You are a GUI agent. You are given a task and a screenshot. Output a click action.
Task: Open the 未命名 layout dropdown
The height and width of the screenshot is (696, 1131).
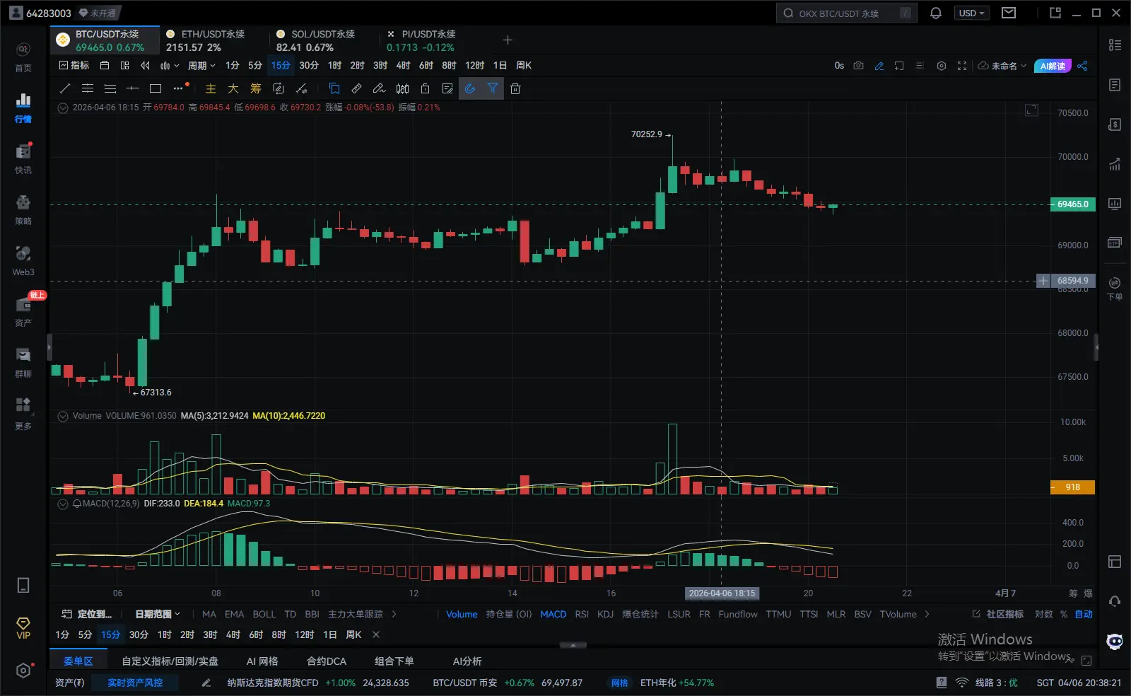[x=1002, y=66]
